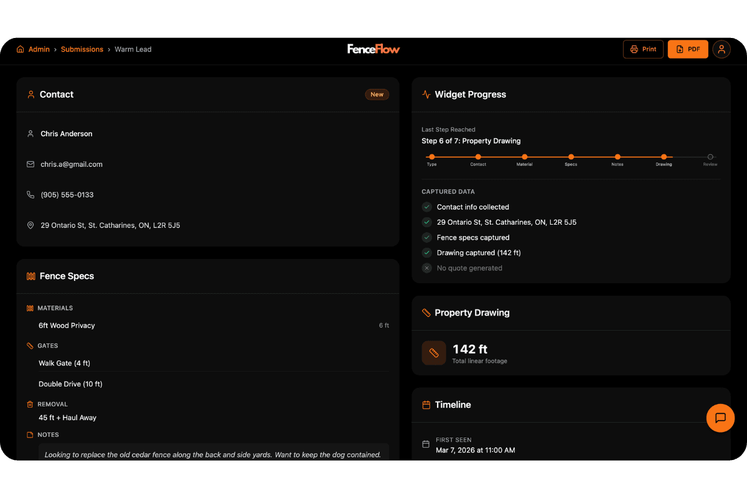747x498 pixels.
Task: Navigate to Admin breadcrumb link
Action: coord(39,49)
